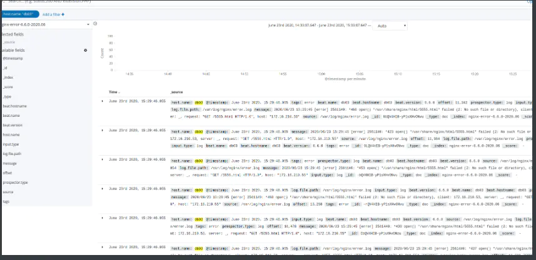Select the input.type field in sidebar

(x=11, y=144)
